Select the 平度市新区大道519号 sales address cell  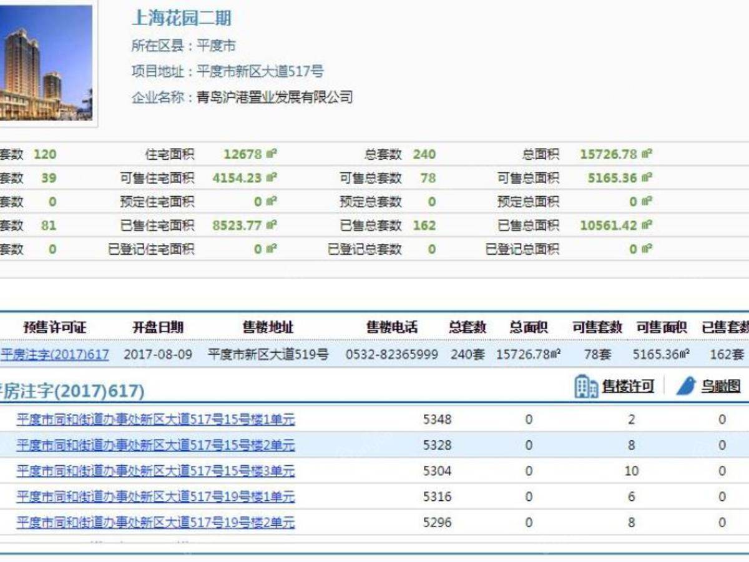click(268, 355)
